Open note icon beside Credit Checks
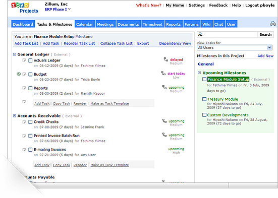This screenshot has height=198, width=278. tap(24, 122)
